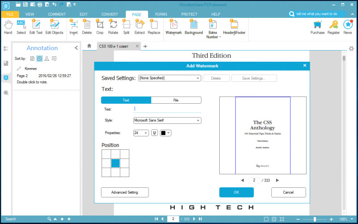Go to previous page in watermark preview
The height and width of the screenshot is (224, 358).
pos(242,180)
